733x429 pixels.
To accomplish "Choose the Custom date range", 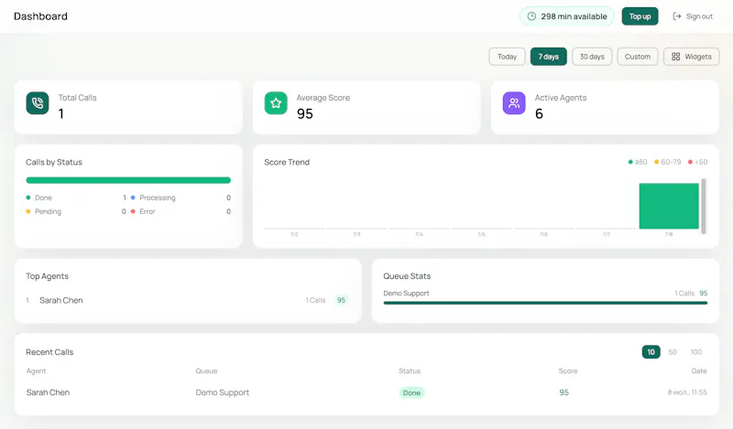I will click(x=638, y=57).
